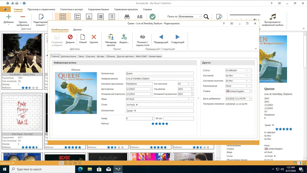The height and width of the screenshot is (173, 307).
Task: Click the red Закрыть icon in editor
Action: click(x=70, y=37)
